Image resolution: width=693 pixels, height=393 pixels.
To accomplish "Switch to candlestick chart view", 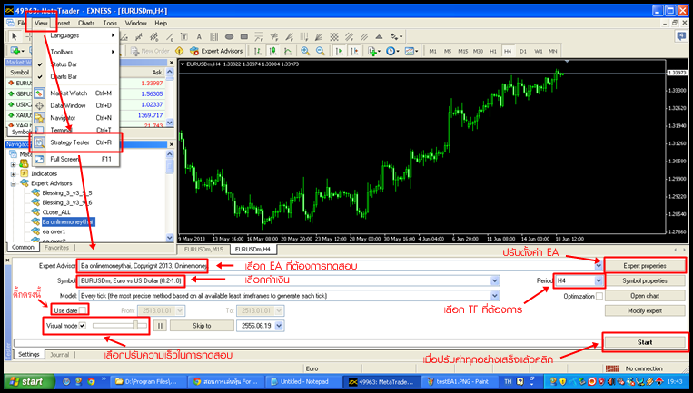I will click(x=272, y=51).
